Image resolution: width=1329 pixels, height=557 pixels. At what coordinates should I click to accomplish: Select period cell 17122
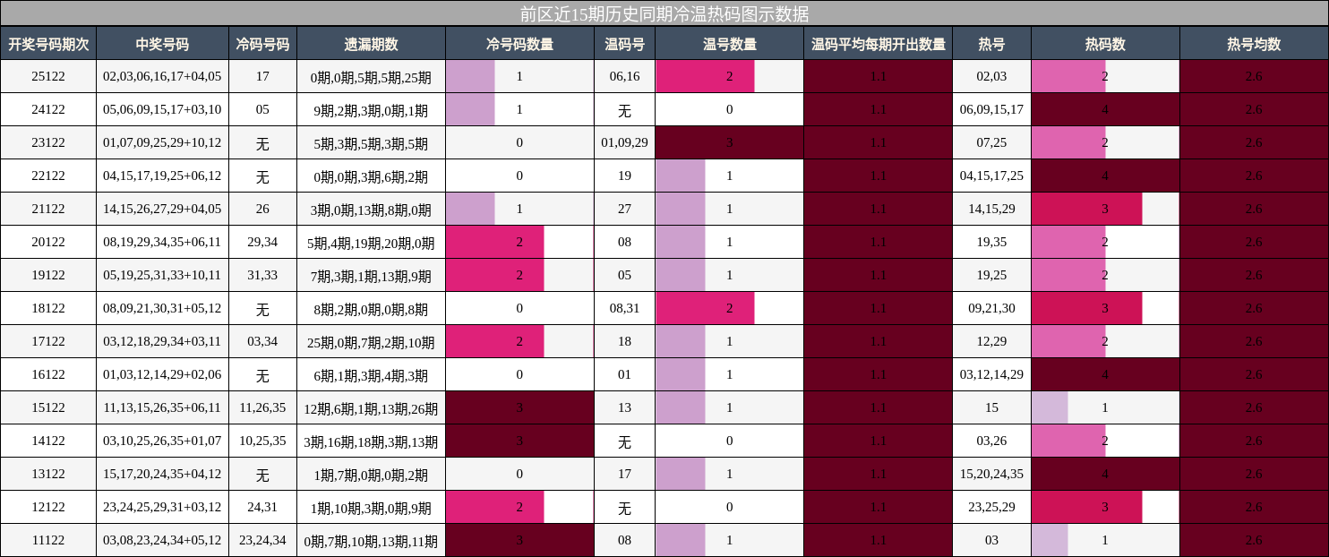tap(48, 342)
